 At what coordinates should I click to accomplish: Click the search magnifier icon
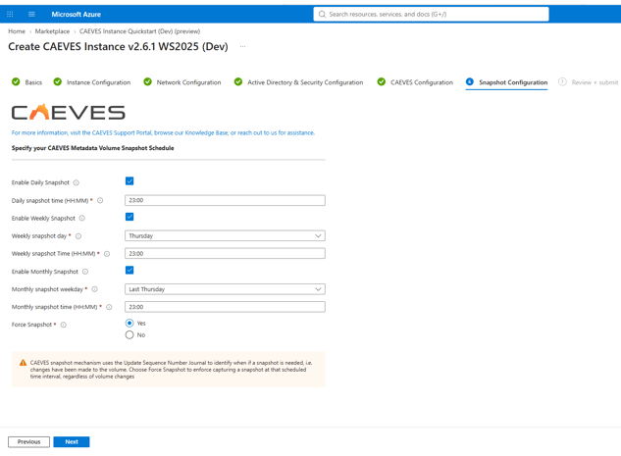[x=322, y=15]
